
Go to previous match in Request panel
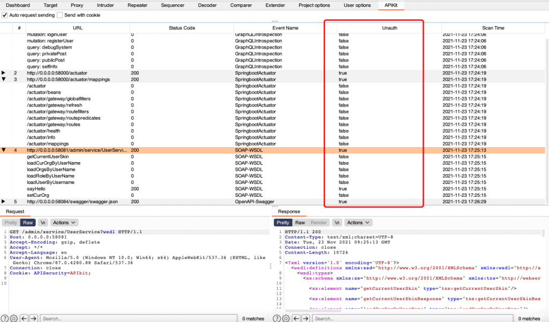24,318
